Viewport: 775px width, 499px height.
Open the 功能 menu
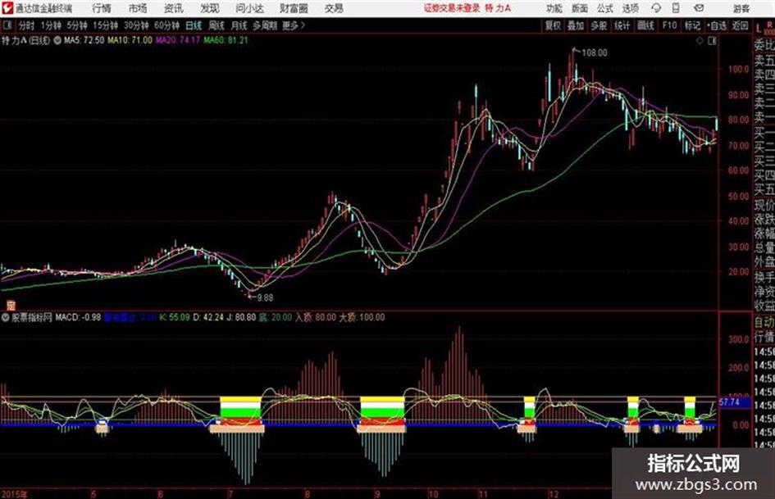[554, 8]
